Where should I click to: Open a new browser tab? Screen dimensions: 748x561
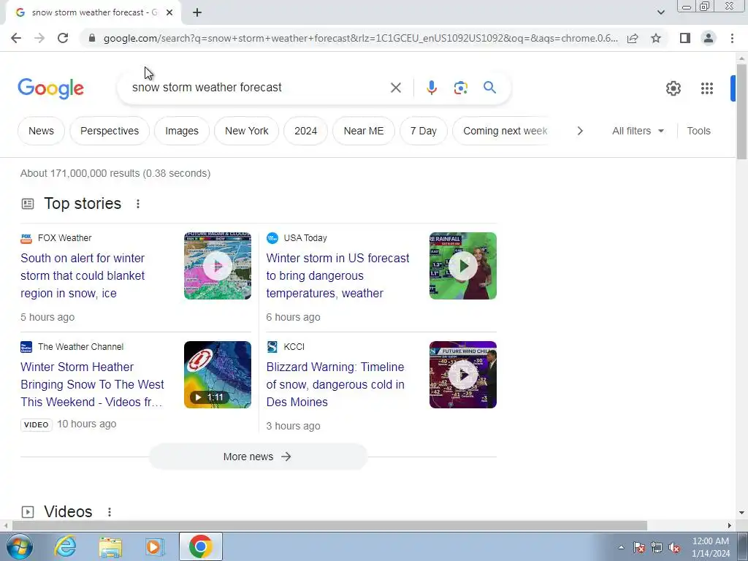(x=197, y=13)
